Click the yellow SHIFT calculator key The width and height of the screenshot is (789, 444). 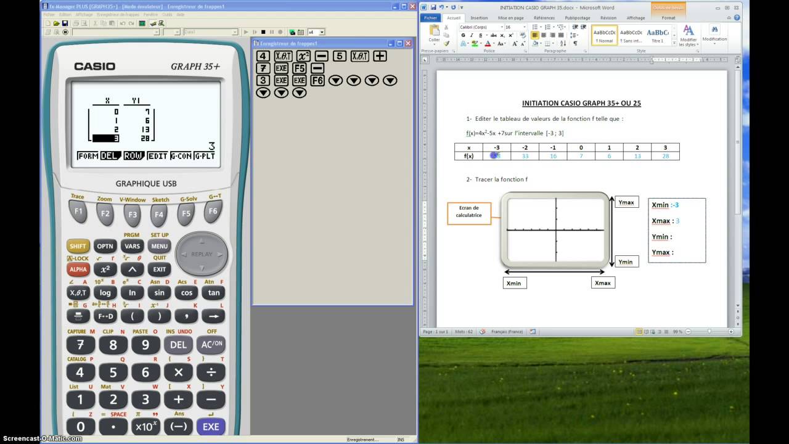click(78, 246)
